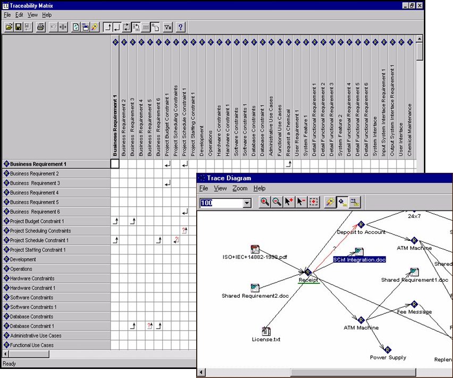Click the Trace Diagram scroll left arrow

202,372
